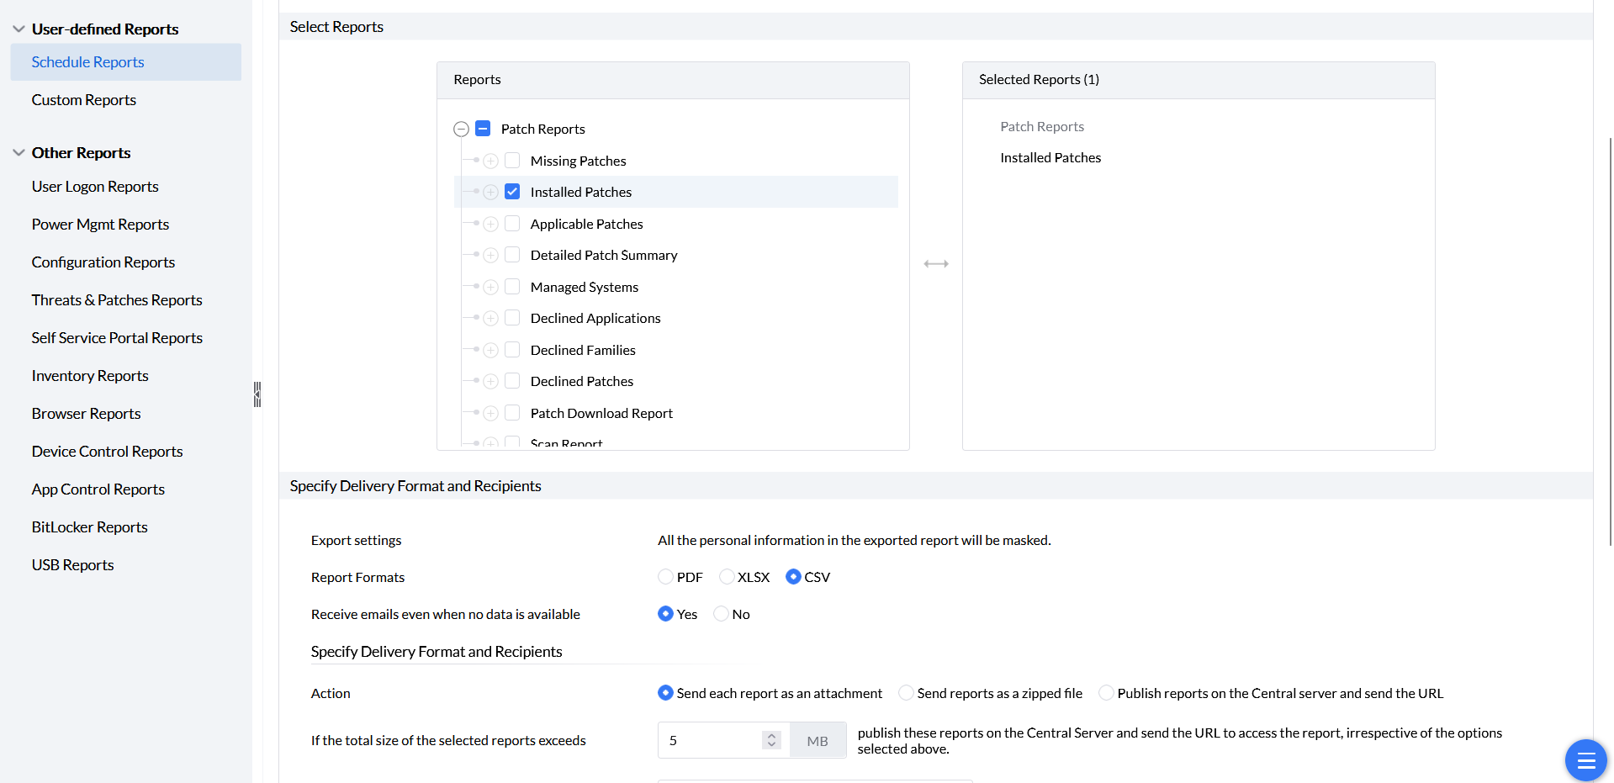
Task: Open the blue floating menu button
Action: click(1585, 760)
